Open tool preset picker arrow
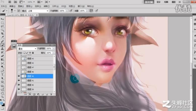Viewport: 196px width, 111px height. coord(7,11)
